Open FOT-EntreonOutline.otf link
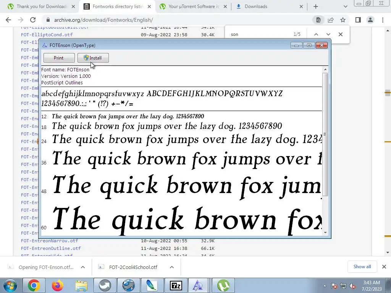 click(51, 248)
